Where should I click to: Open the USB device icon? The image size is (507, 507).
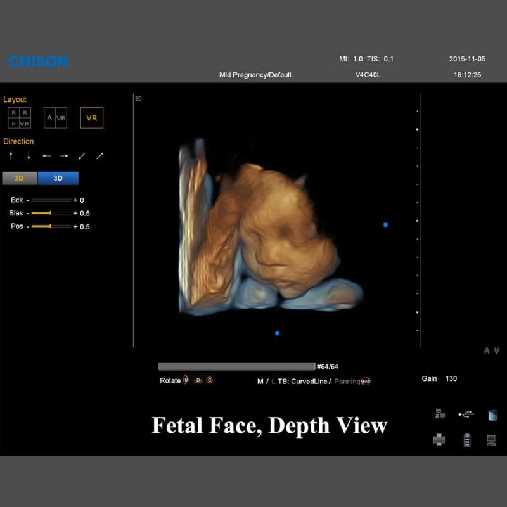(x=465, y=414)
